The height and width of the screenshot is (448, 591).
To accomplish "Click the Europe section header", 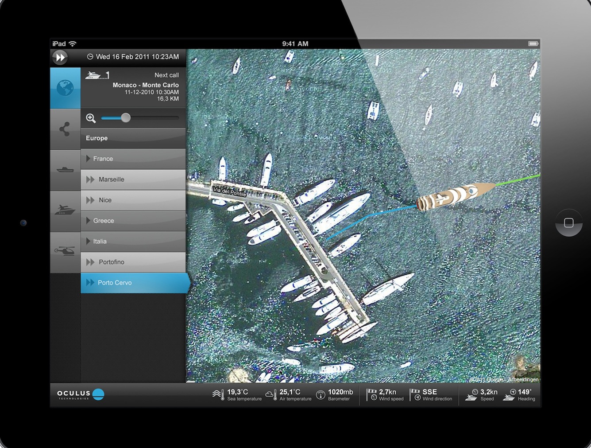I will click(x=97, y=138).
